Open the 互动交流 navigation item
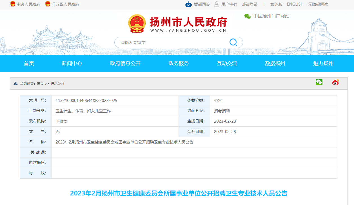Viewport: 354px width, 205px height. click(227, 63)
